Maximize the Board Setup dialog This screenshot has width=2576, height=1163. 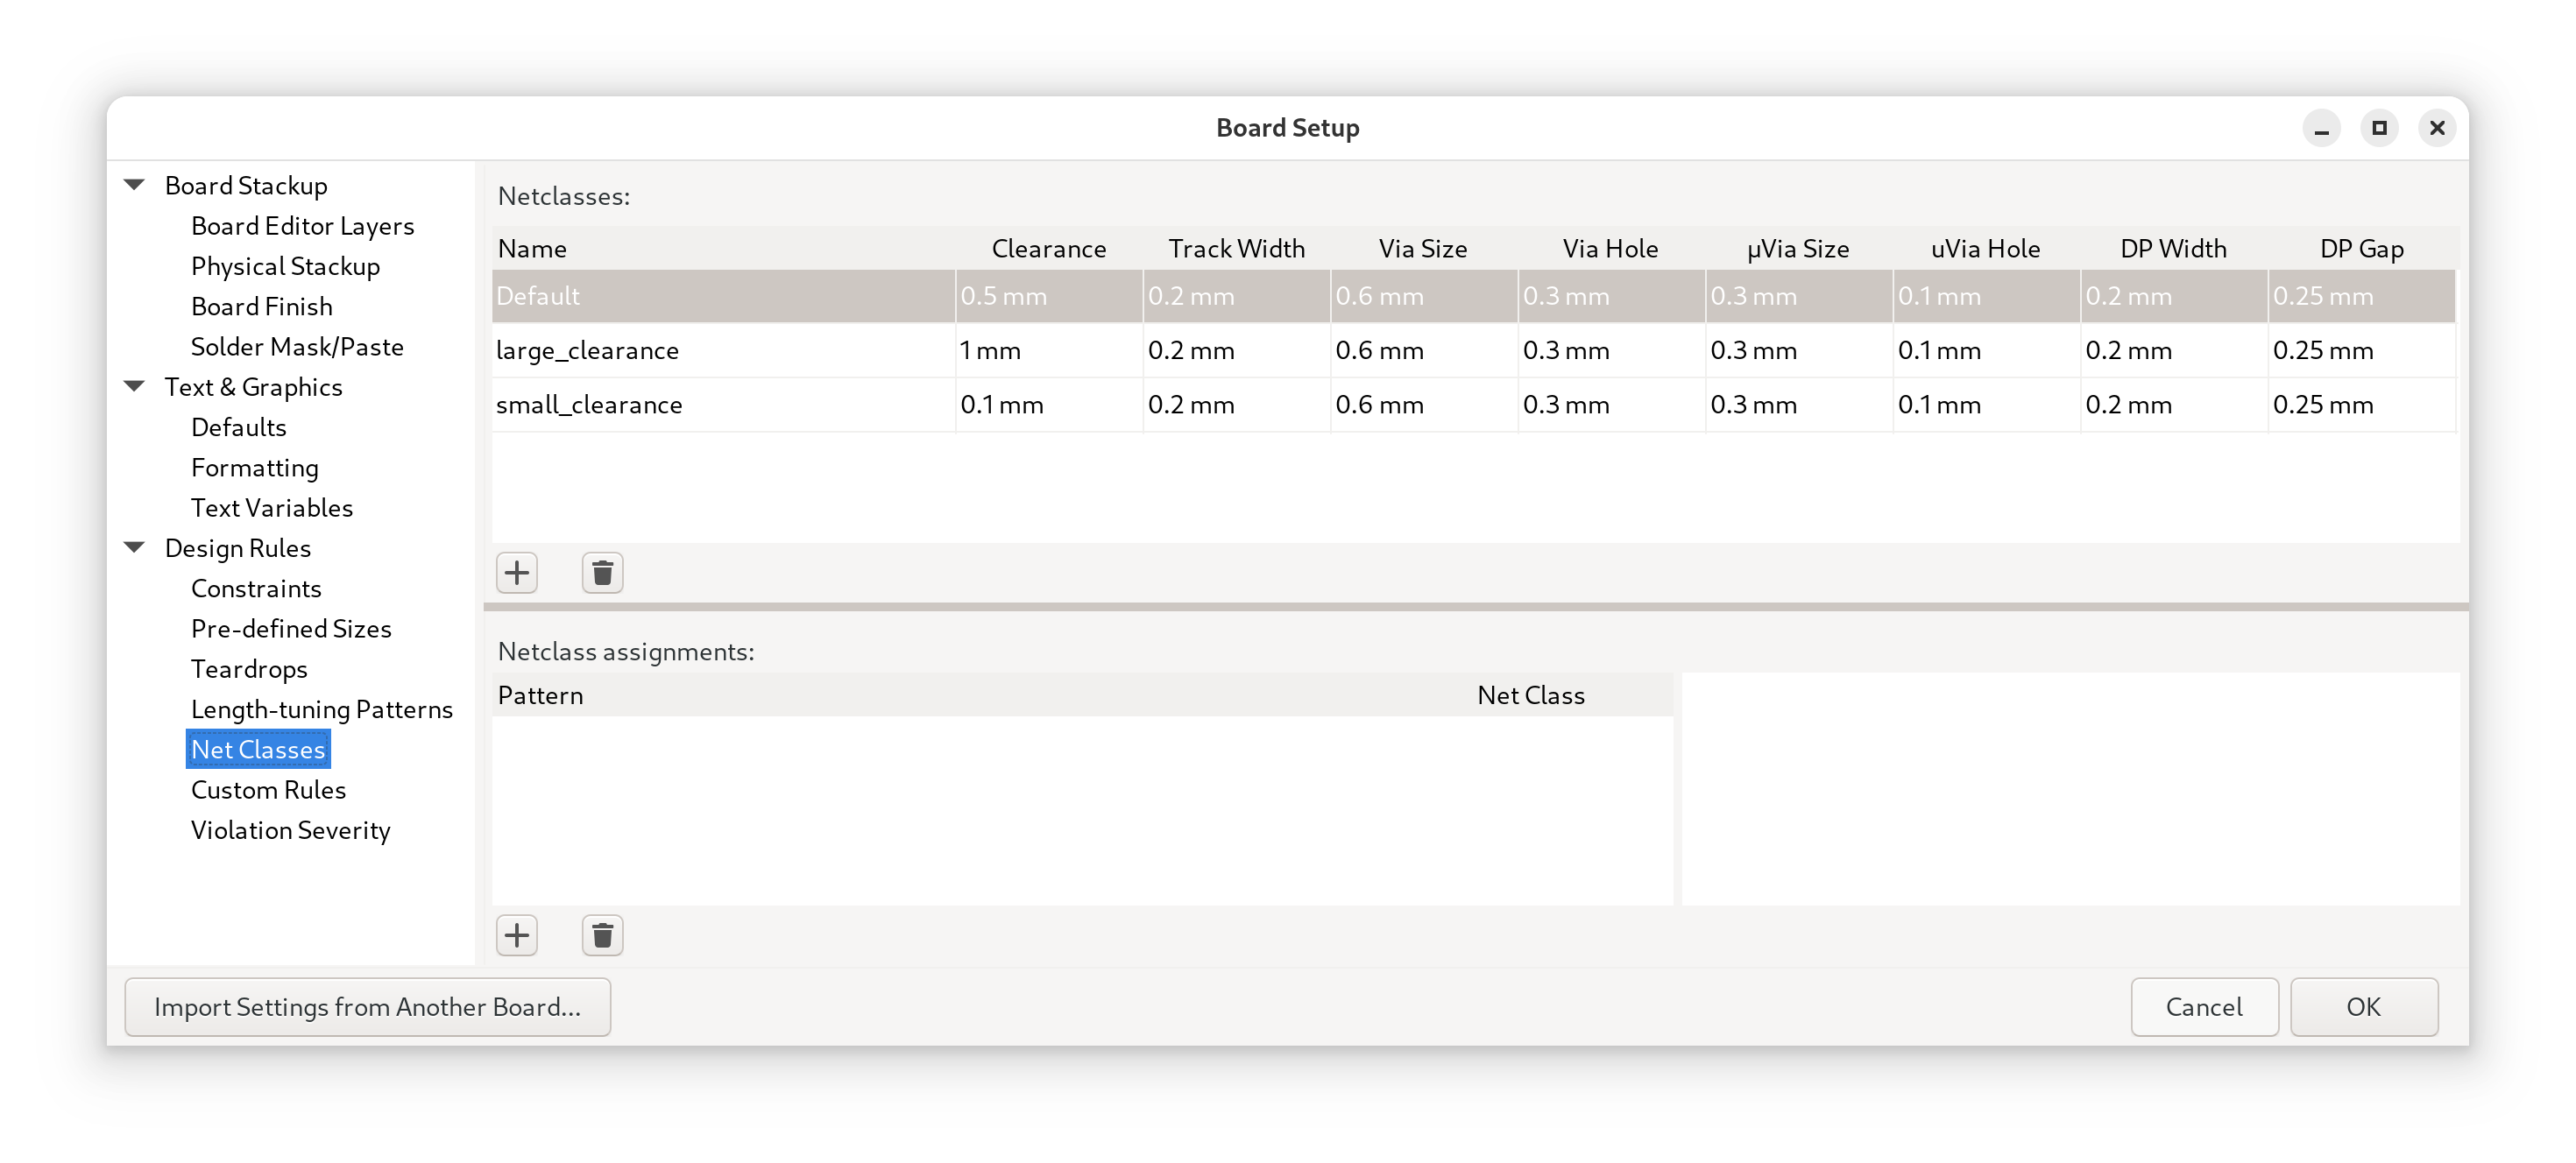2379,128
